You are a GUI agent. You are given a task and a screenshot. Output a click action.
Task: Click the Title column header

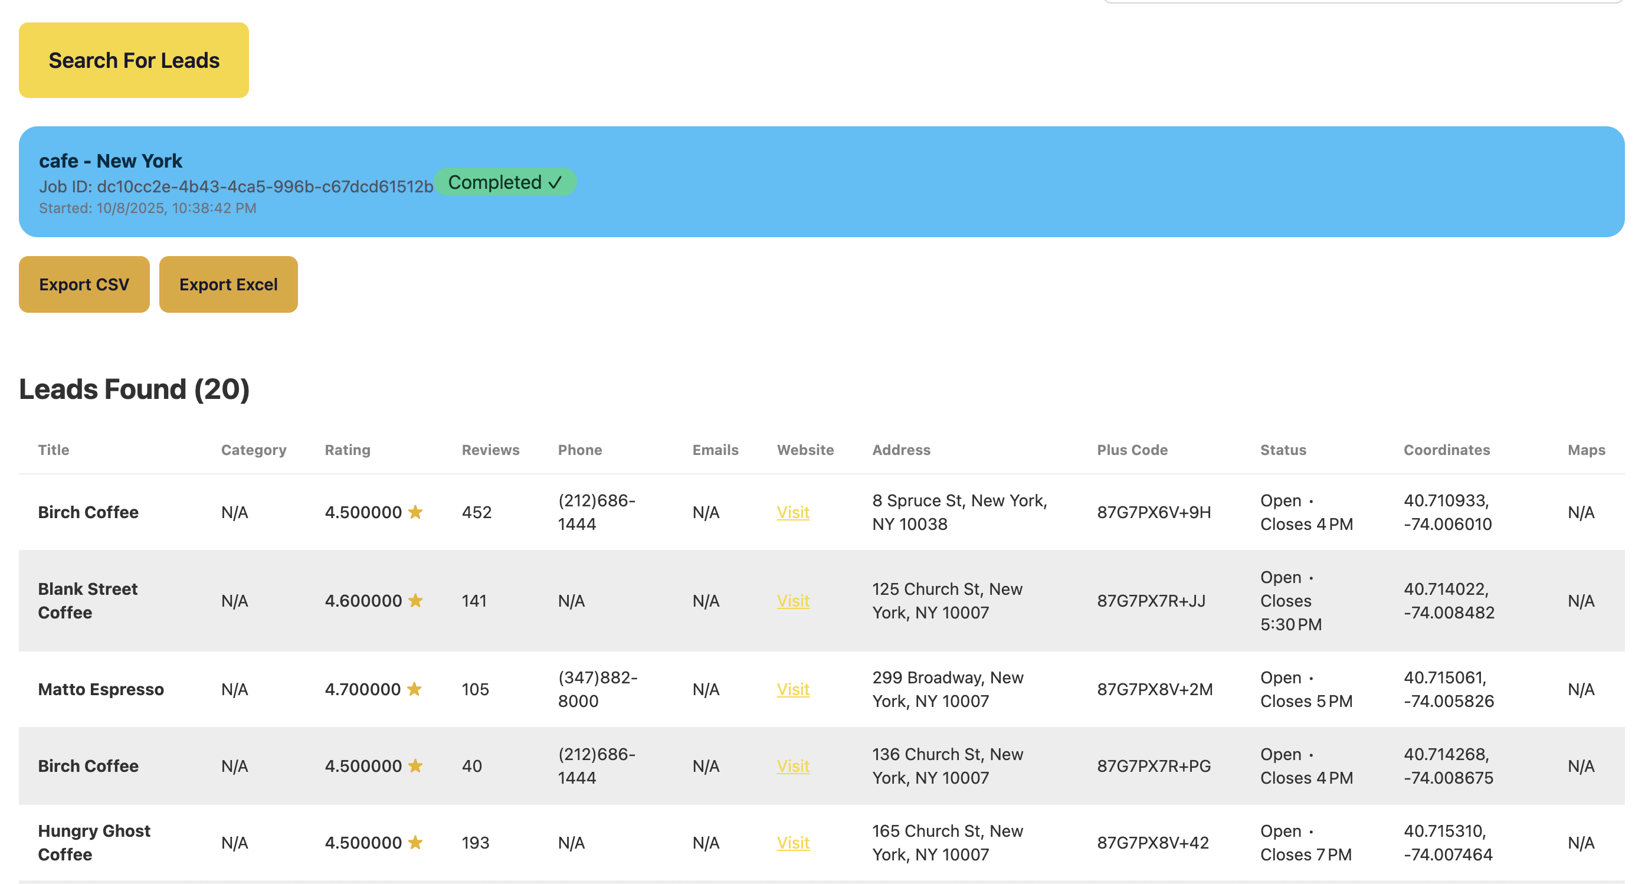point(54,450)
